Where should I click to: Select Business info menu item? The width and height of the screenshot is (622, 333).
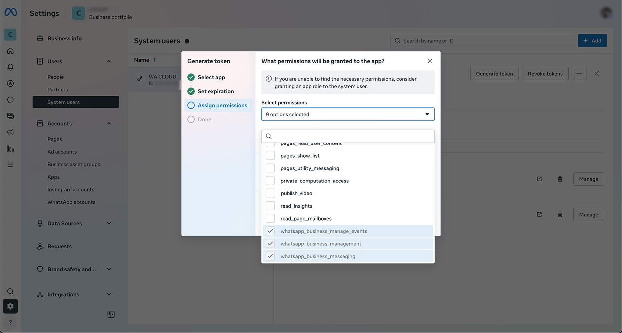pos(64,38)
